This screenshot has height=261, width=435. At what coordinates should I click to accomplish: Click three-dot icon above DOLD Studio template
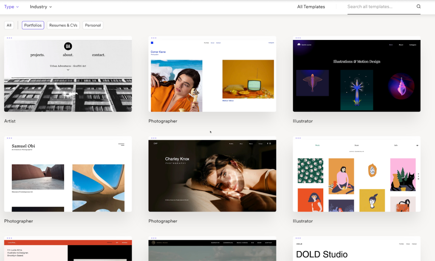(x=298, y=238)
